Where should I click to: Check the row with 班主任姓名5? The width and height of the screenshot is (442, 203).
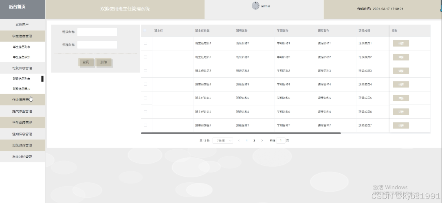pyautogui.click(x=145, y=98)
